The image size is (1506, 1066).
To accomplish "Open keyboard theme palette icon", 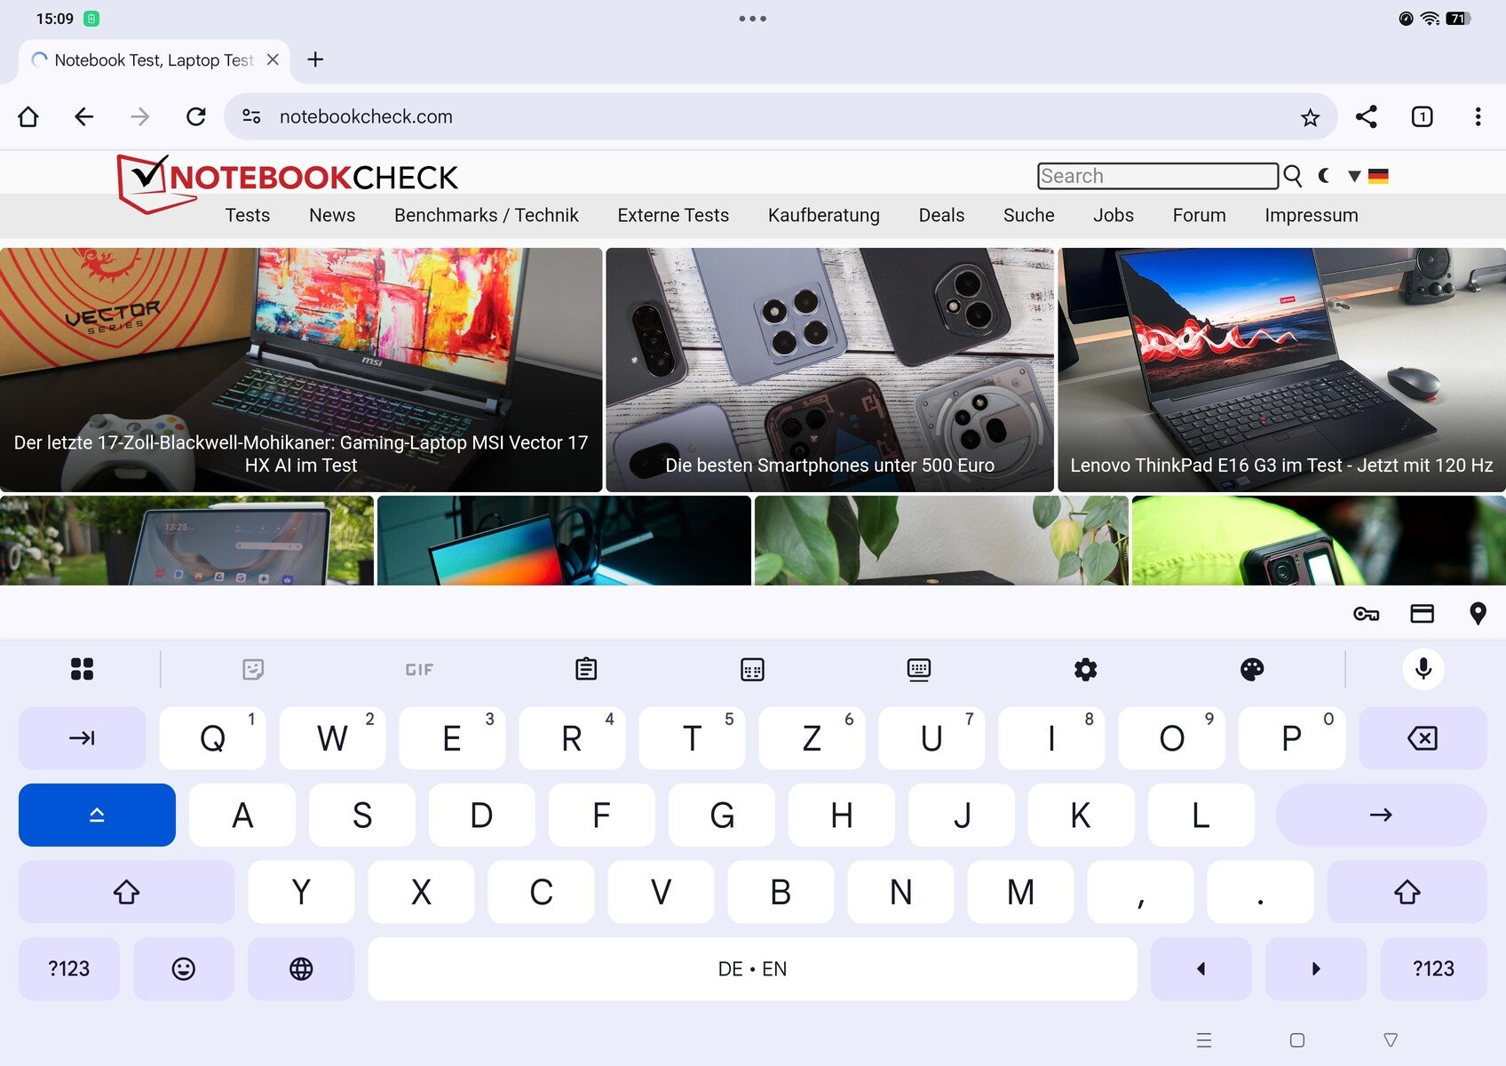I will tap(1252, 669).
